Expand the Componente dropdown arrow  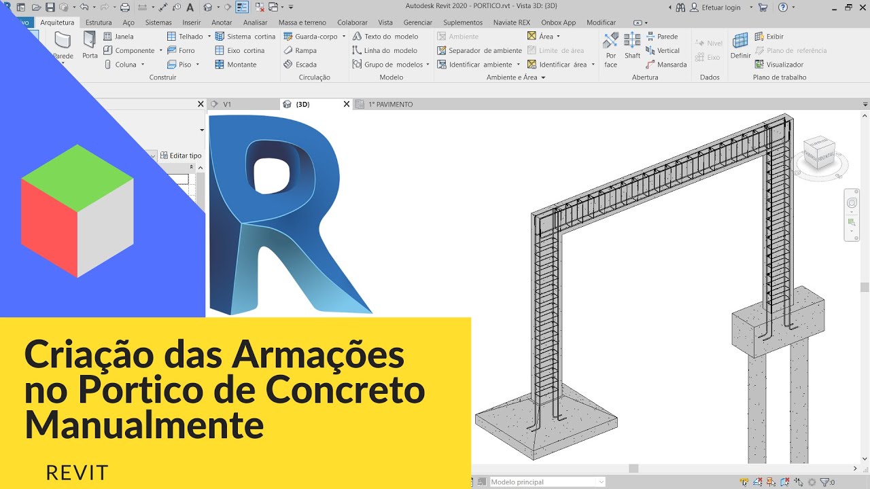tap(161, 50)
